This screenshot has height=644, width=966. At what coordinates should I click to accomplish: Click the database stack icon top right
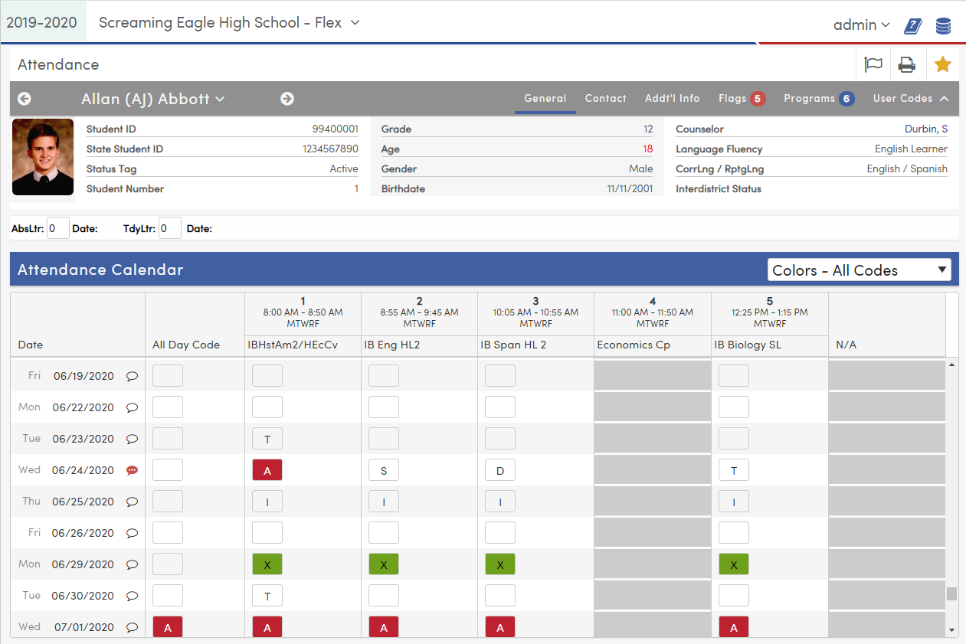coord(943,25)
